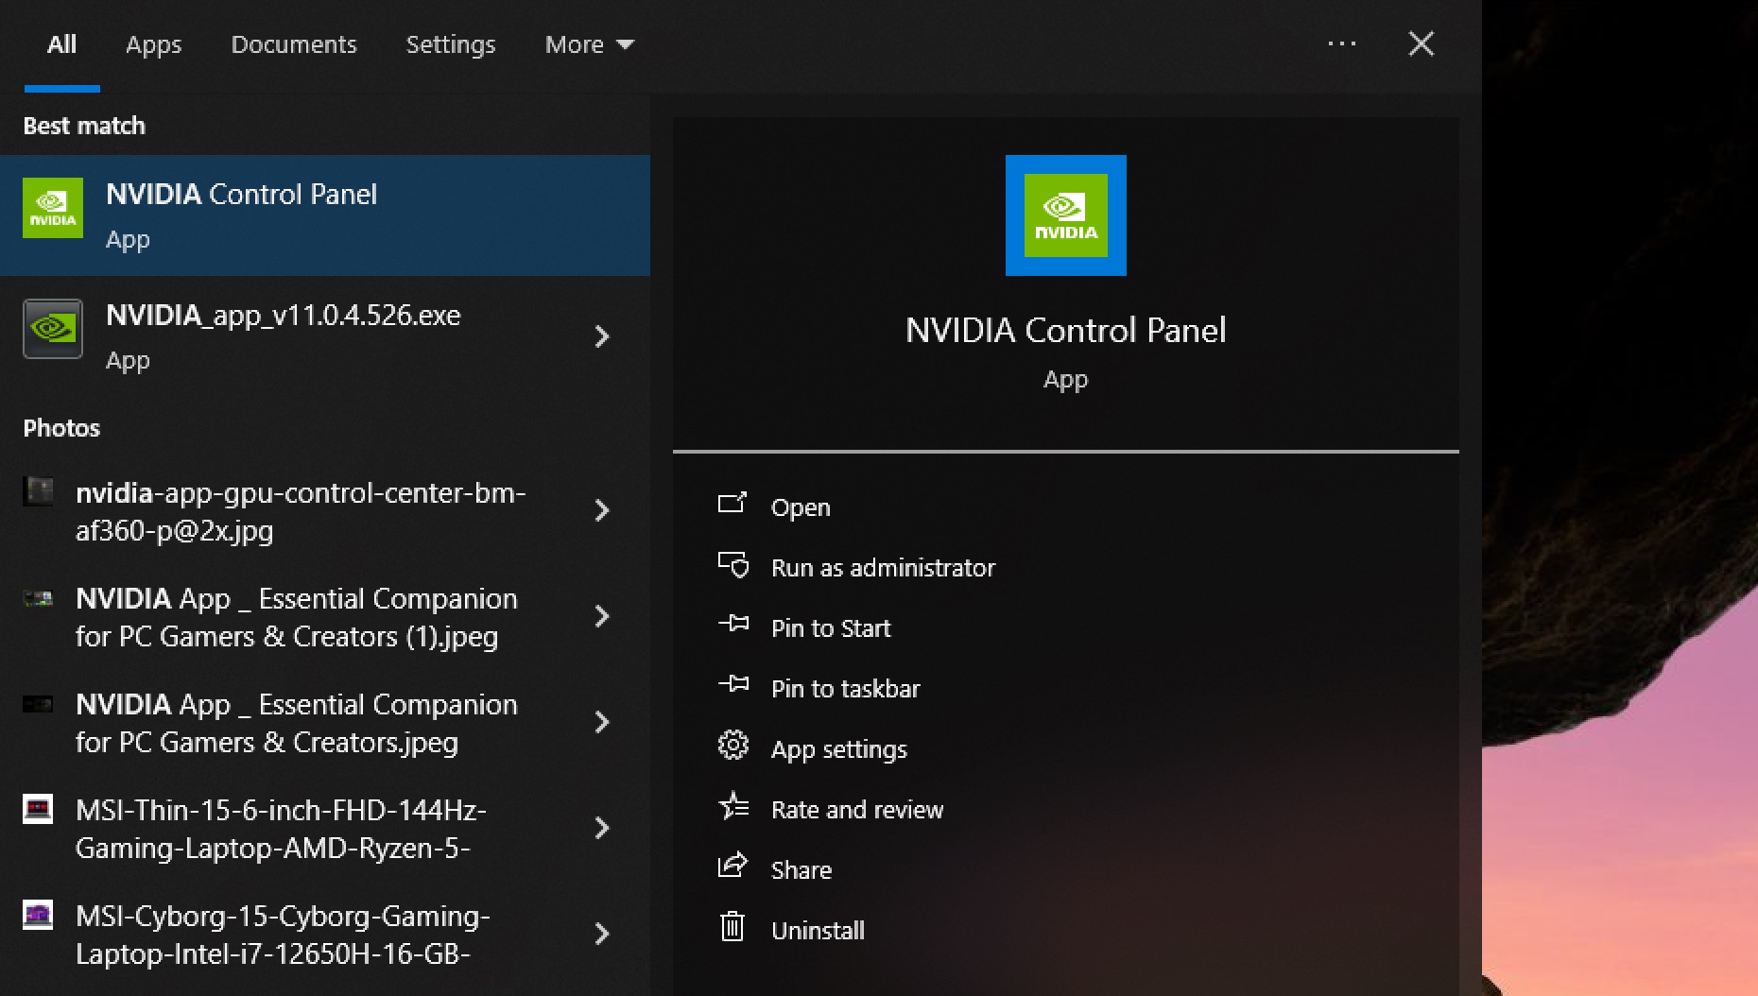Click the Run as administrator shield icon
The image size is (1758, 996).
pyautogui.click(x=732, y=565)
